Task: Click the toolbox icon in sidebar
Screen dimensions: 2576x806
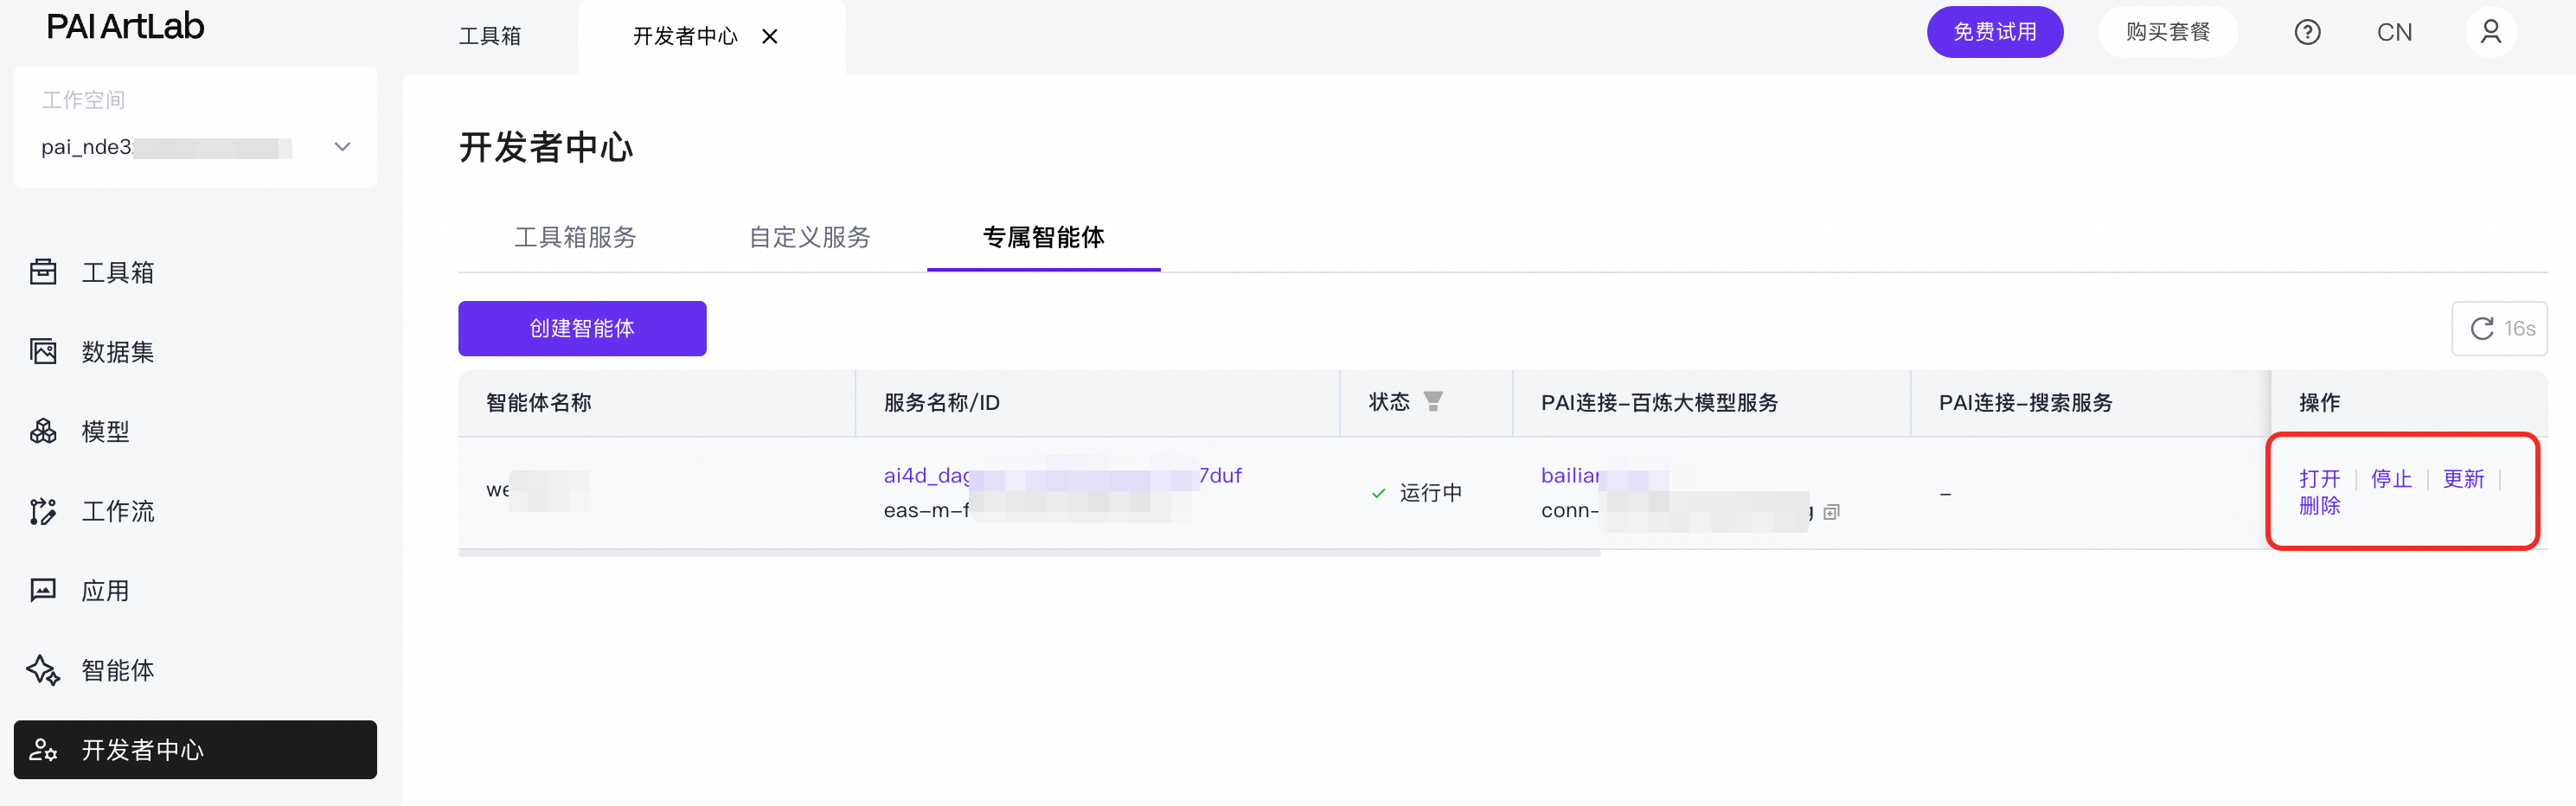Action: [43, 272]
